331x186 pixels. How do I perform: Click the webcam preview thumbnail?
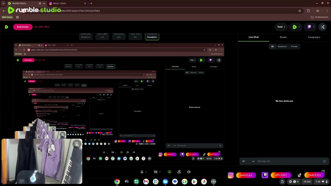tap(42, 161)
